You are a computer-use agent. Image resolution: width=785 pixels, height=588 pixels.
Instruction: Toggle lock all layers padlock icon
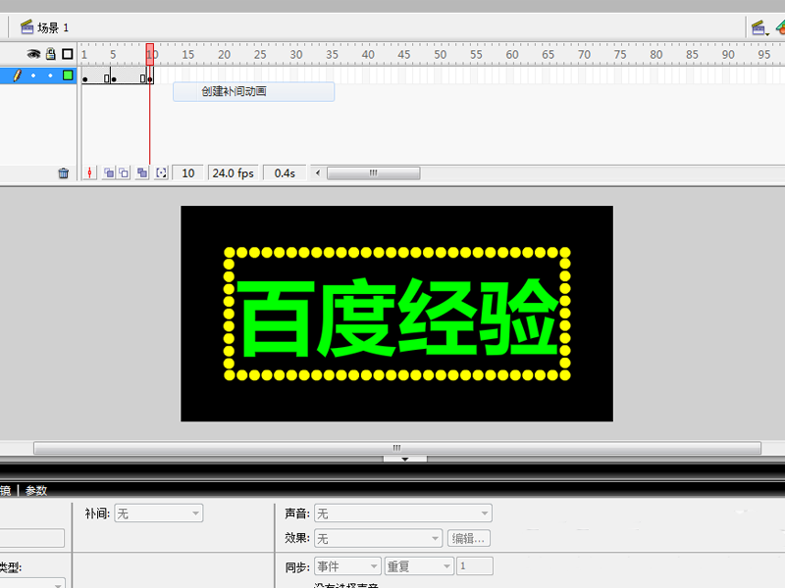point(51,54)
